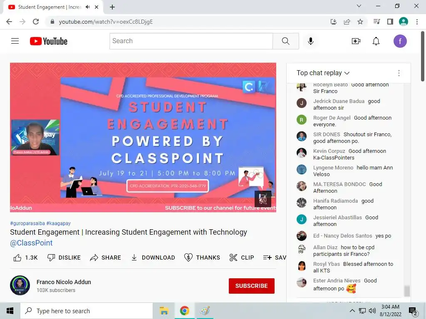Open chat options three-dot menu
This screenshot has height=319, width=426.
tap(399, 73)
